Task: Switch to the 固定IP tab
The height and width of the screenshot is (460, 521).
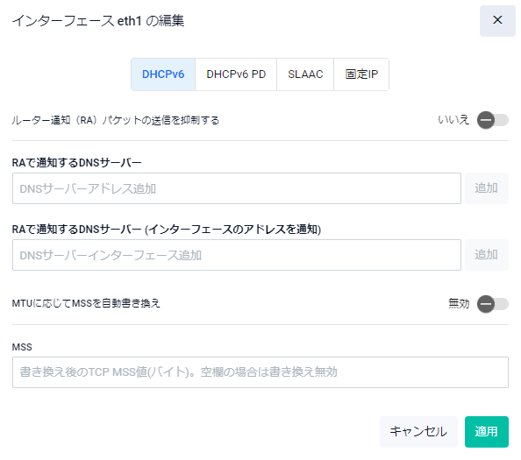Action: [x=361, y=74]
